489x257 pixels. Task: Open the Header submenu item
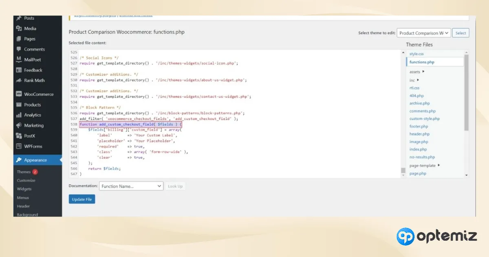(x=23, y=206)
